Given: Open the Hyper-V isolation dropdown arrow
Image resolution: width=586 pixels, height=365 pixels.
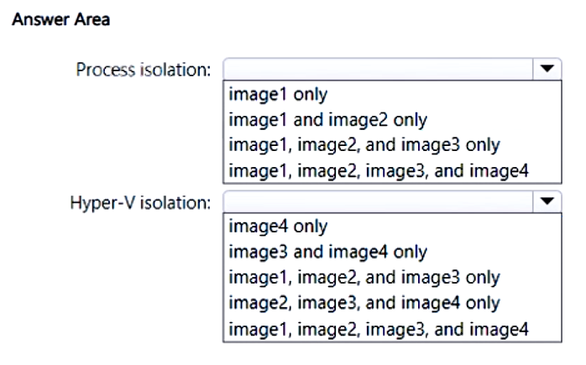Looking at the screenshot, I should tap(548, 201).
